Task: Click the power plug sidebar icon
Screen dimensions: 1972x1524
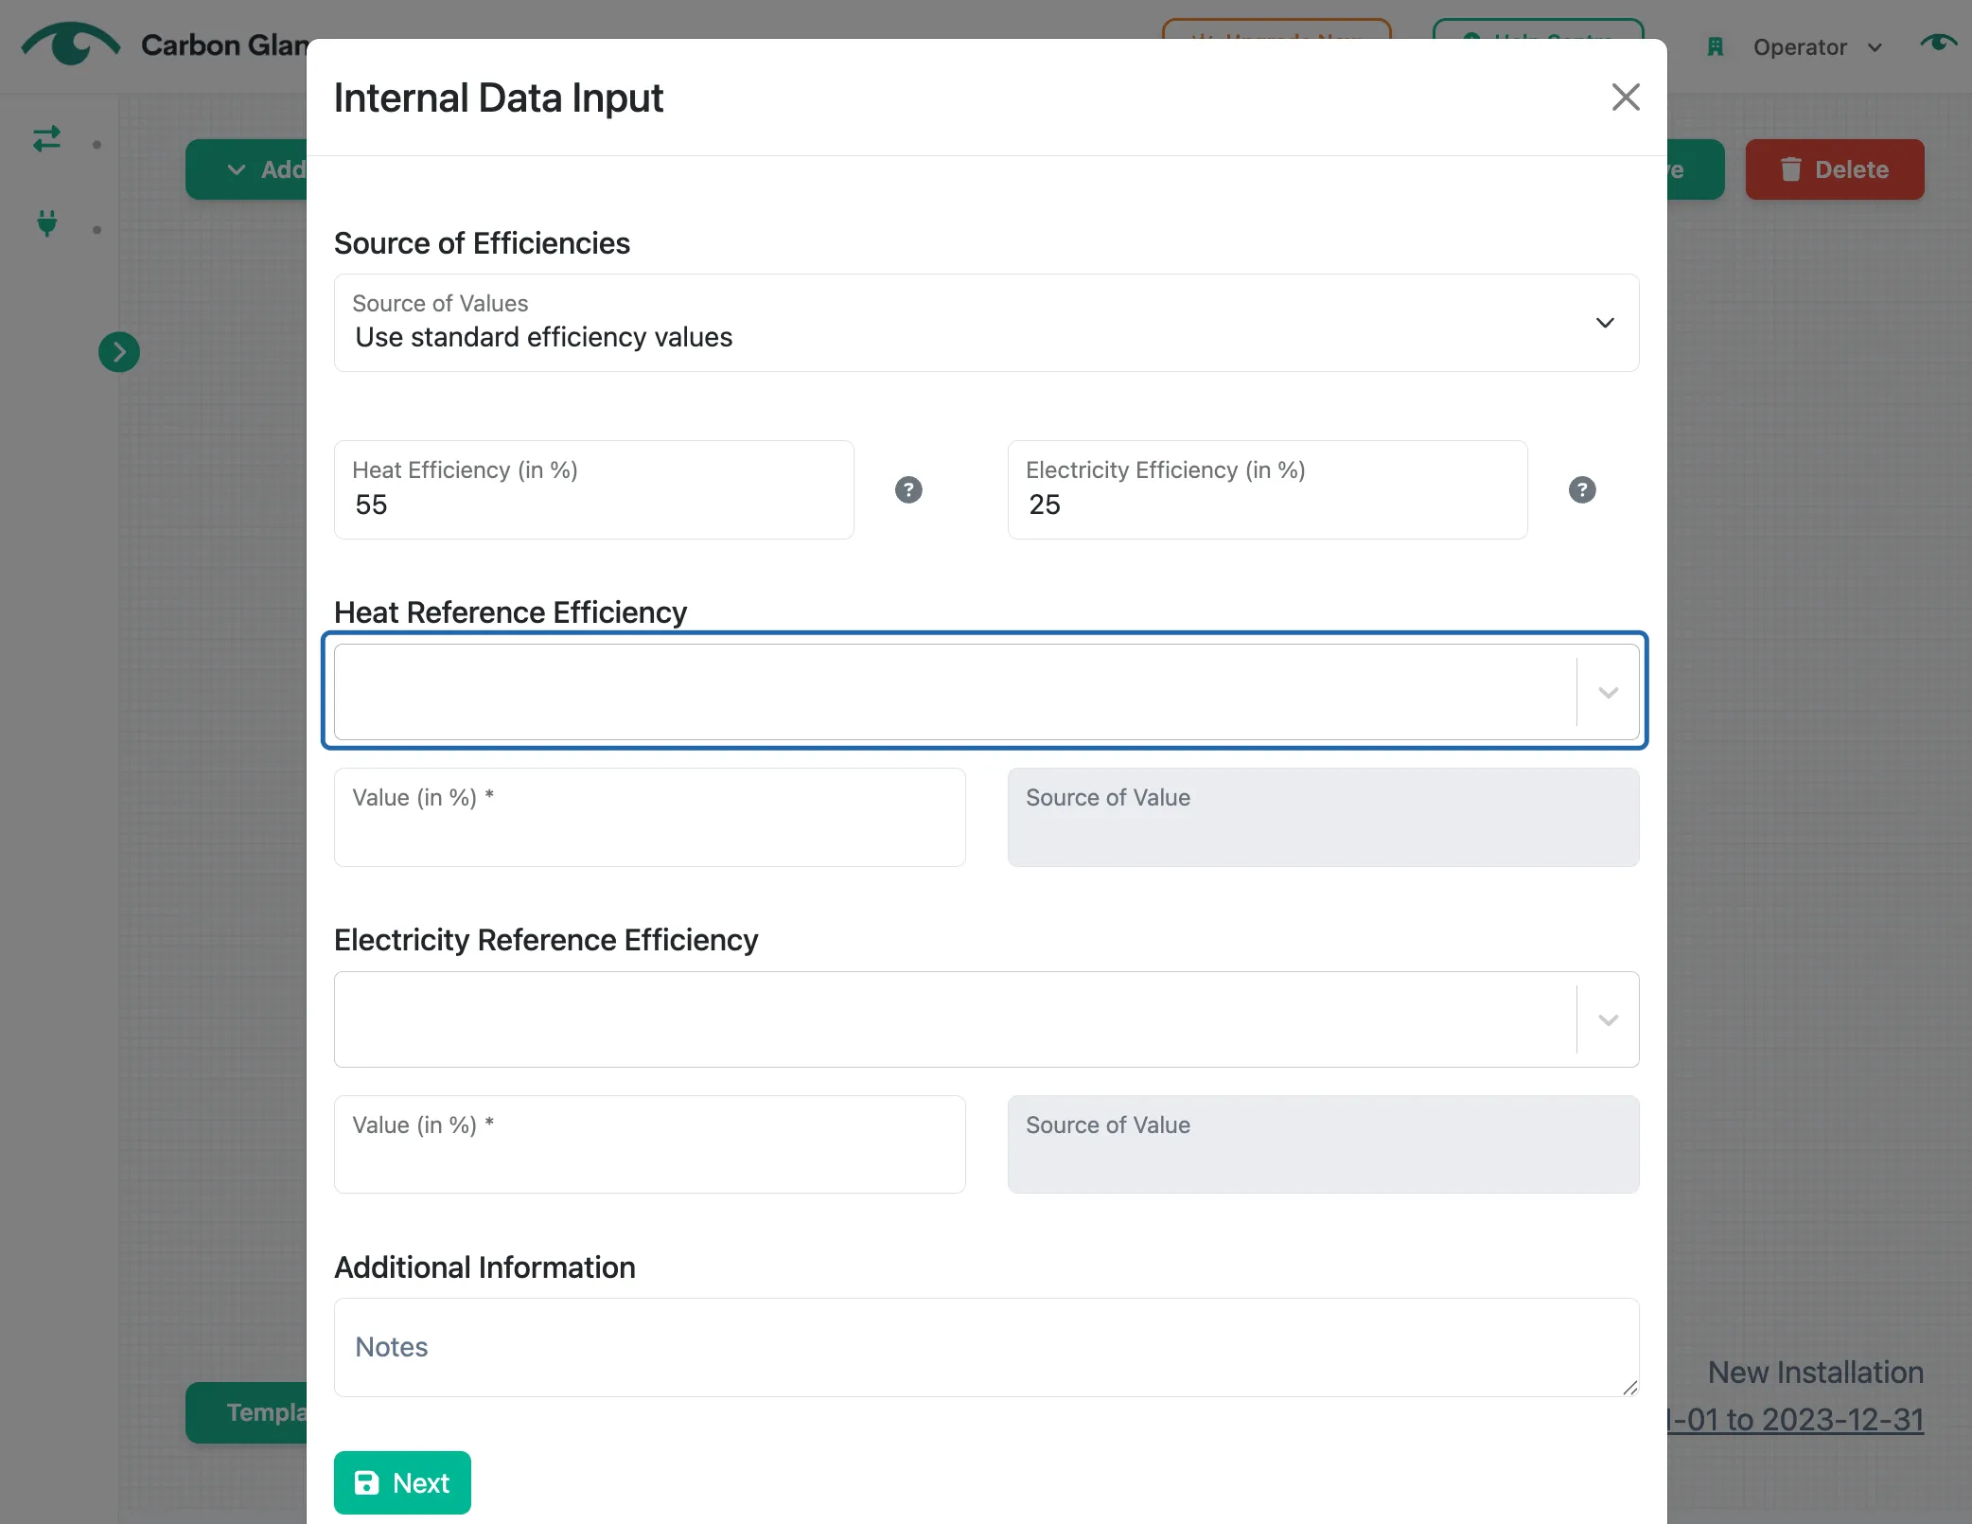Action: (x=46, y=223)
